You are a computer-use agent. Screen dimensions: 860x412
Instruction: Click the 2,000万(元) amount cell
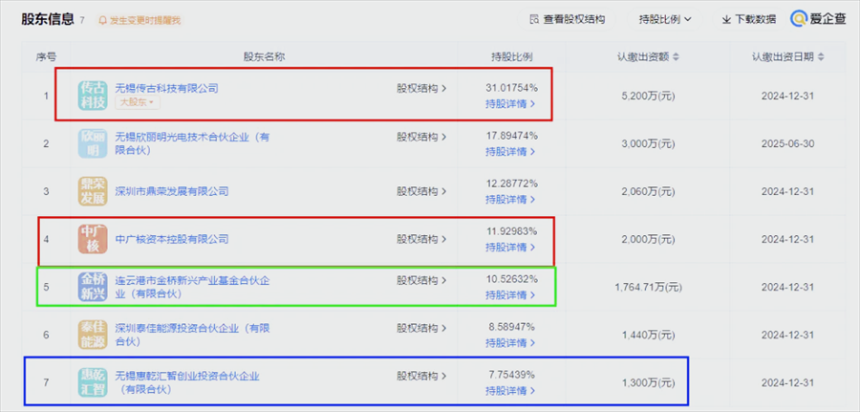pyautogui.click(x=648, y=239)
